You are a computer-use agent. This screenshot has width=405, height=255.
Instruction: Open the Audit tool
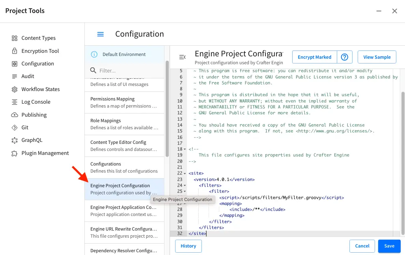pyautogui.click(x=28, y=76)
